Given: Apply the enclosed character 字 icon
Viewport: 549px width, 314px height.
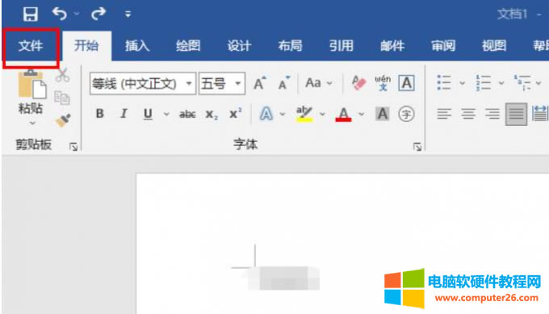Looking at the screenshot, I should click(x=406, y=114).
